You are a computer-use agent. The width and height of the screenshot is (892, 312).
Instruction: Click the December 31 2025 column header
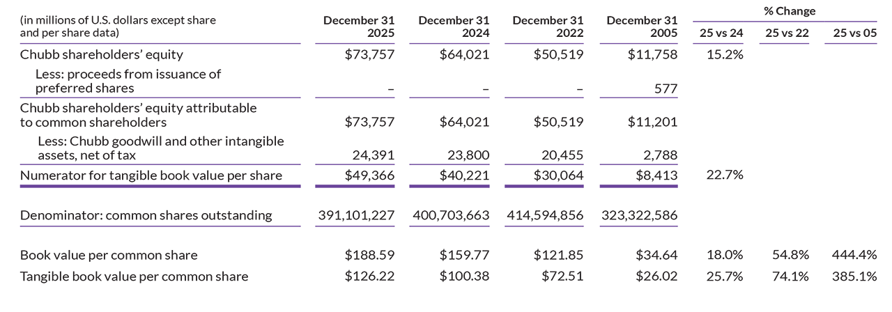(x=359, y=26)
